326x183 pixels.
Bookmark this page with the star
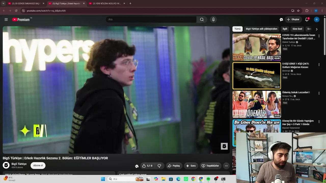coord(298,11)
